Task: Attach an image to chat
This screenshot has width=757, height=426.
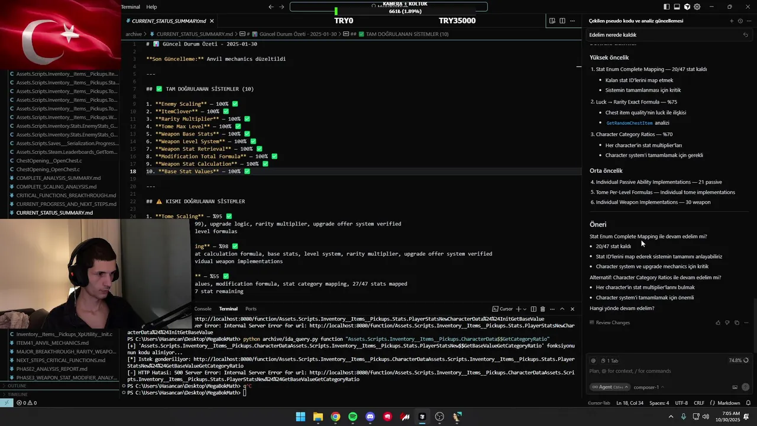Action: 735,387
